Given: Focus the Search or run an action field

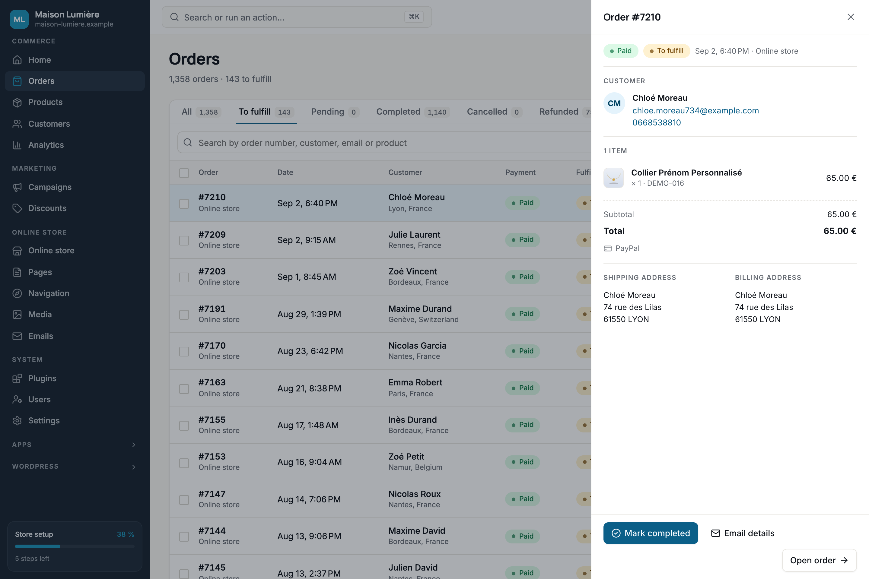Looking at the screenshot, I should [297, 17].
